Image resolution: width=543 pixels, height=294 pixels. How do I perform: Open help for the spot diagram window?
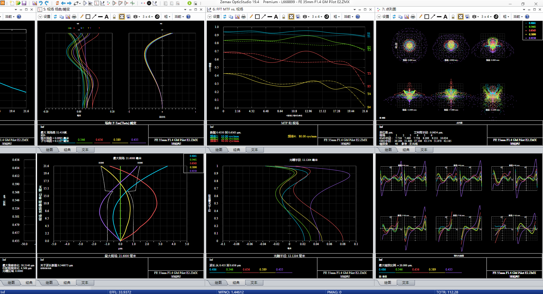[527, 17]
